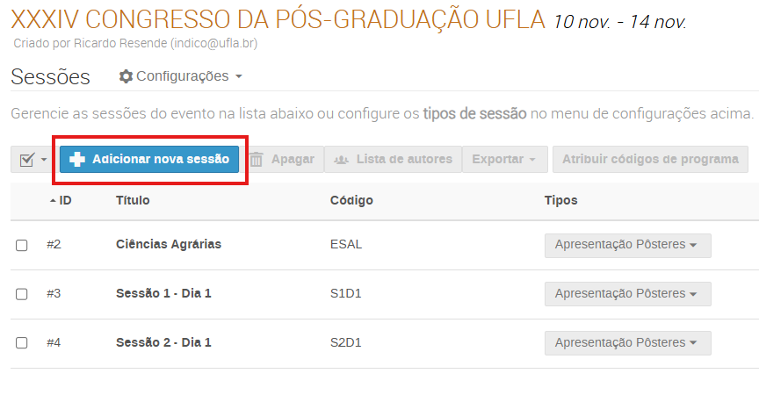Open the Configurações menu

point(180,76)
